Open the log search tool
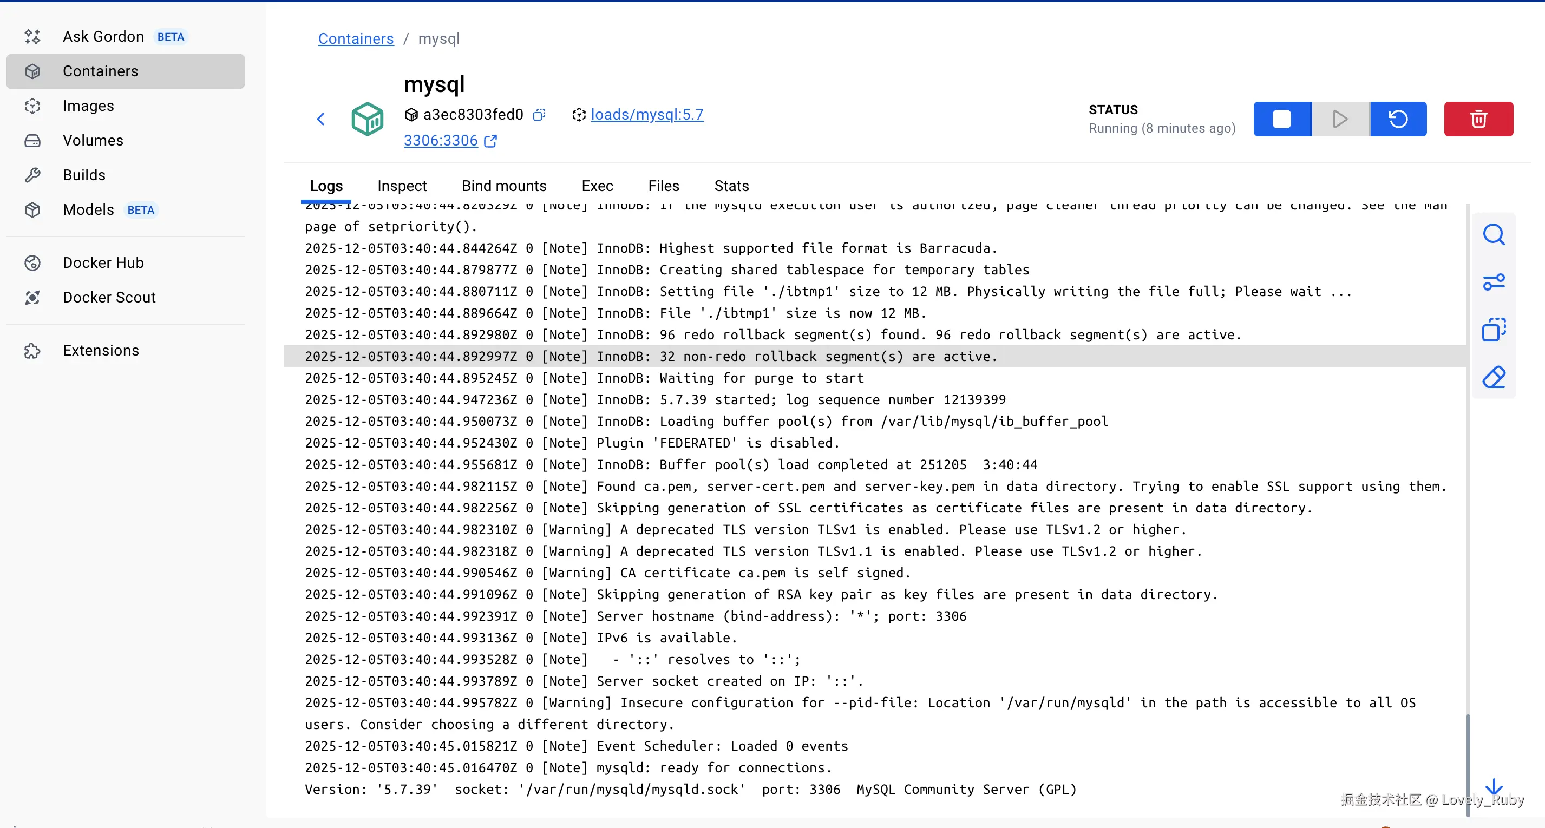The width and height of the screenshot is (1545, 828). (1494, 235)
